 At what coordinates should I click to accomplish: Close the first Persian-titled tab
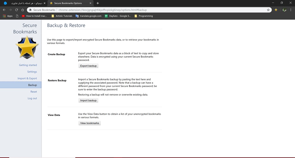coord(44,3)
